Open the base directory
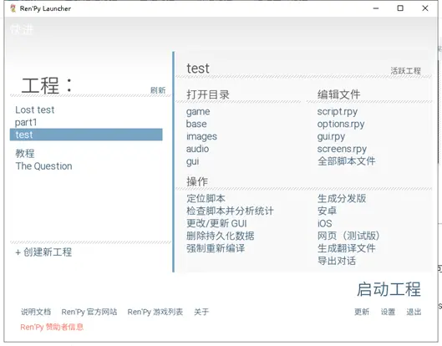Screen dimensions: 442x346 tap(196, 124)
